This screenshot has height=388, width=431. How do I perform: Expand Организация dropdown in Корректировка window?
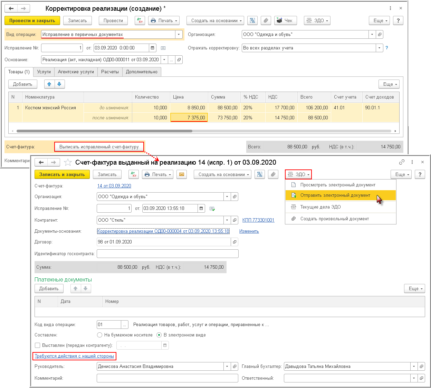tap(372, 35)
